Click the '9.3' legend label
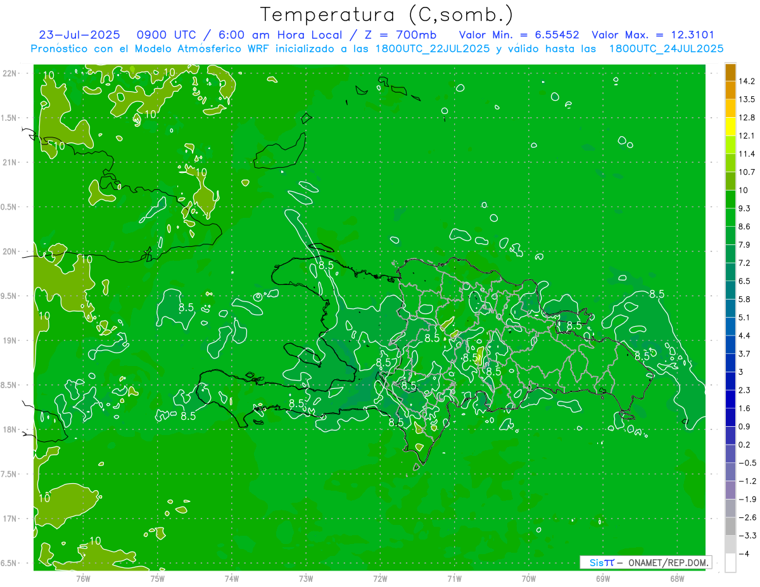 [745, 208]
